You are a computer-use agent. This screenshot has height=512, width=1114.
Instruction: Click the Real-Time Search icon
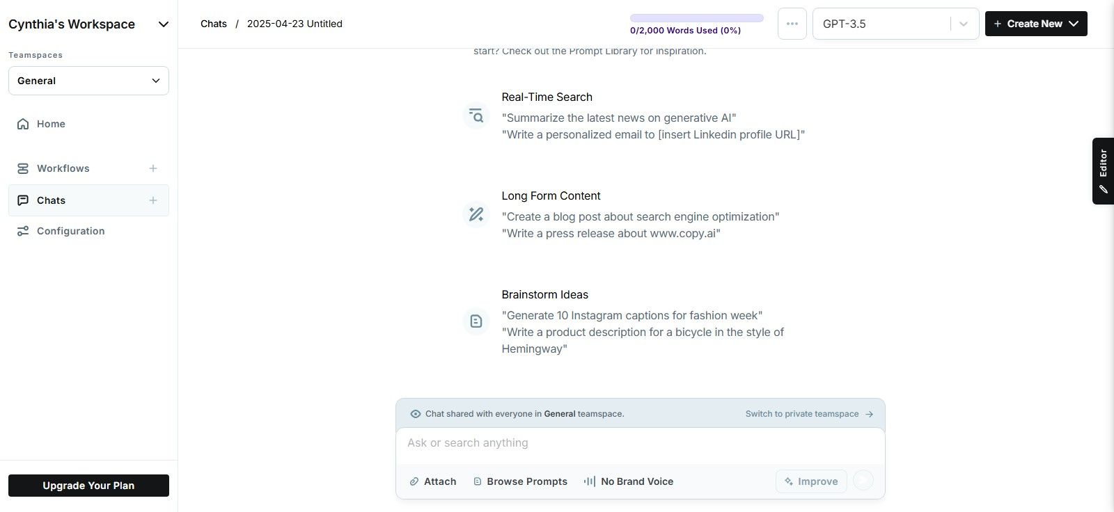tap(476, 115)
